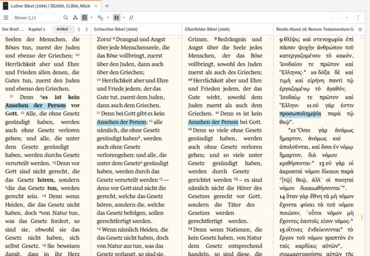
Task: Click the forward navigation arrow
Action: coord(339,17)
